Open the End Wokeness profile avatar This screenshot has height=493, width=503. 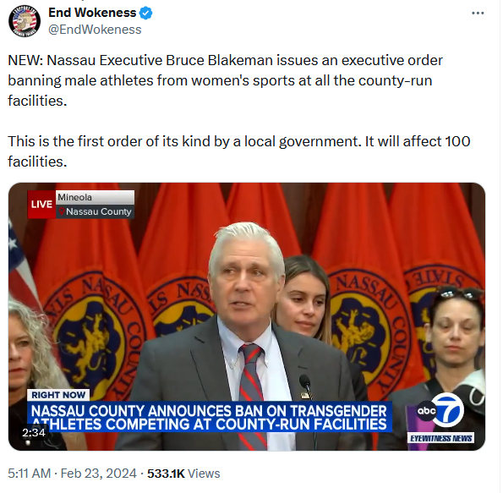tap(25, 21)
